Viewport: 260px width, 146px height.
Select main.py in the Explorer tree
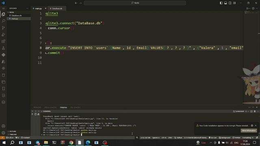[19, 19]
